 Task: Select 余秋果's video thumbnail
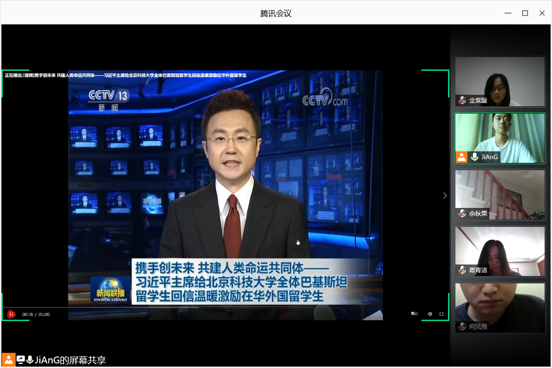(500, 195)
